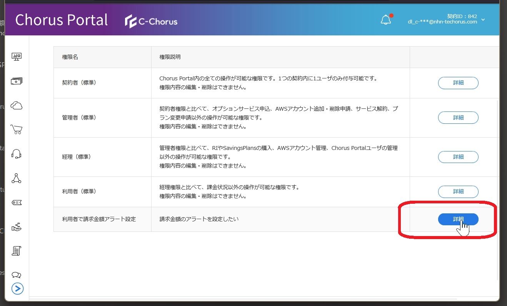Open the hand with coins icon in sidebar
Viewport: 507px width, 306px height.
pos(17,227)
